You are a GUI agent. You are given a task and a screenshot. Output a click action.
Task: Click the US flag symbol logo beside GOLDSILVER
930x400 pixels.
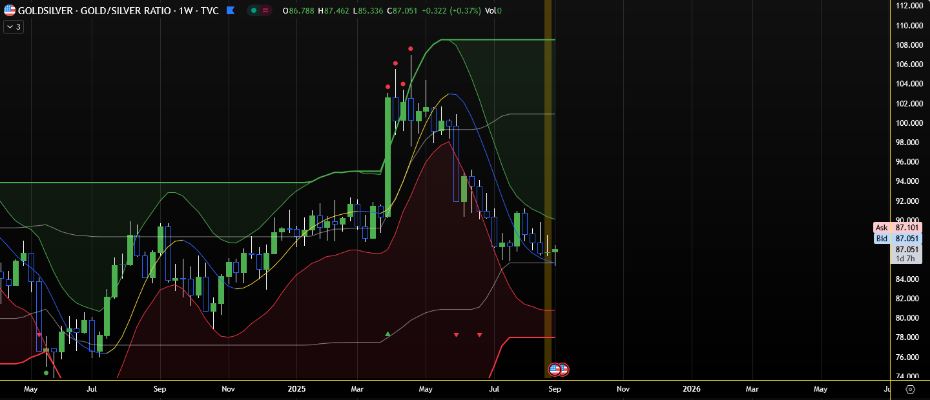click(10, 10)
